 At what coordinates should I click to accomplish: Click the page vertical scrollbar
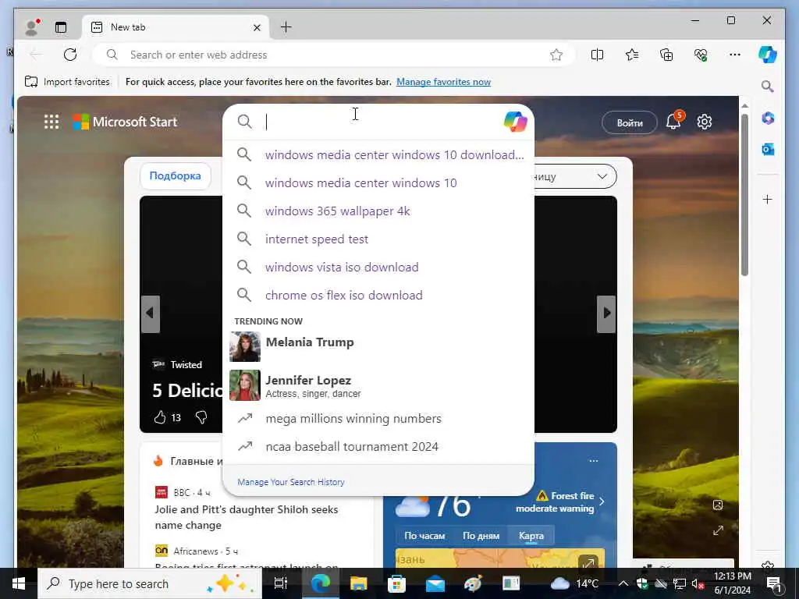tap(744, 193)
